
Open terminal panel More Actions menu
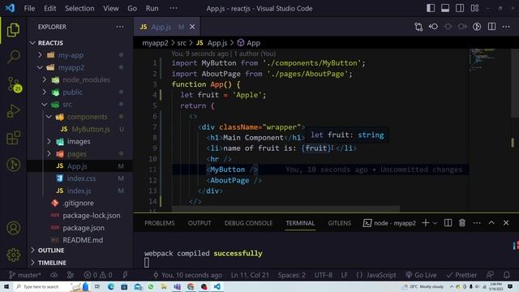(x=477, y=223)
